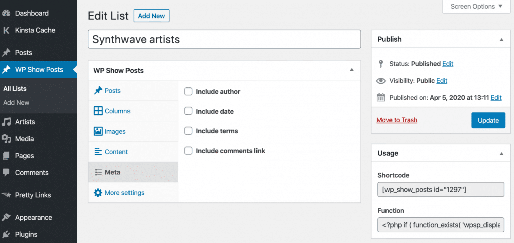The image size is (514, 243).
Task: Tick the Include terms checkbox
Action: [x=188, y=131]
